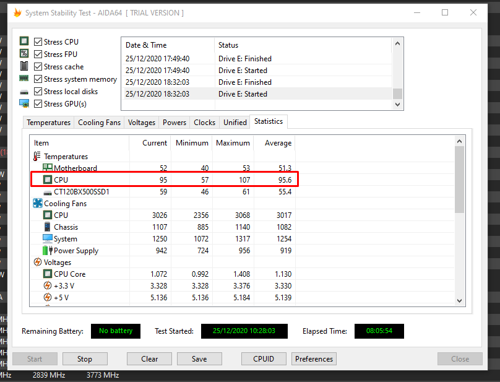Image resolution: width=500 pixels, height=382 pixels.
Task: Click the statistics list scroll down arrow
Action: 459,300
